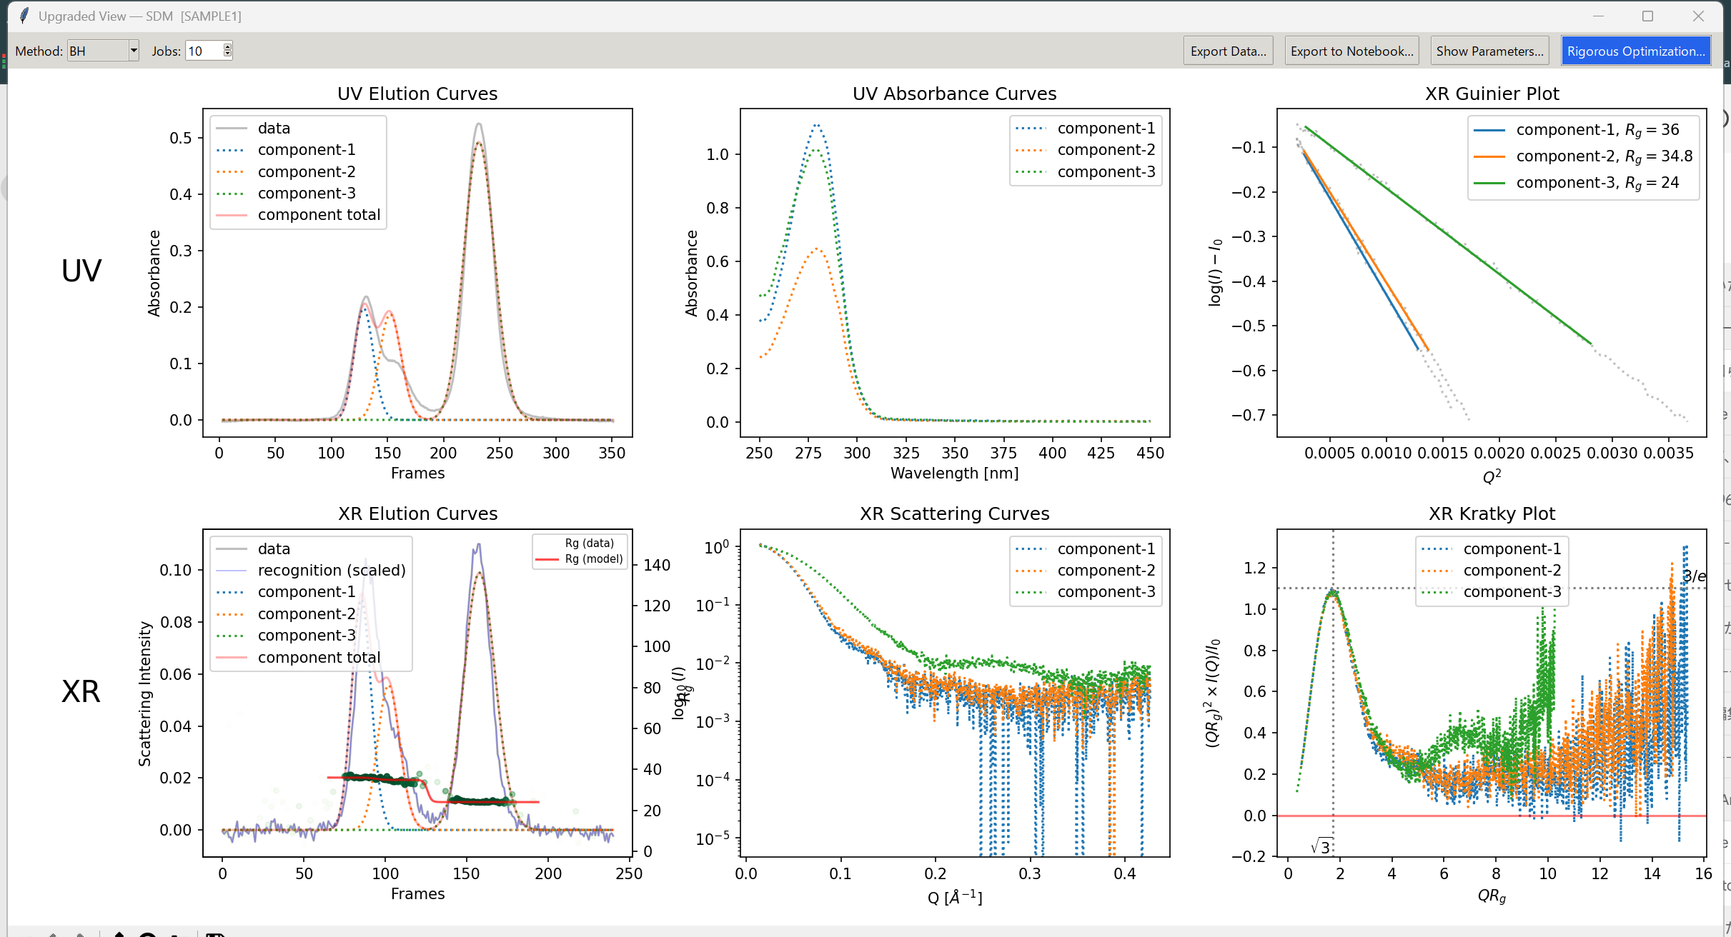The image size is (1731, 937).
Task: Click the '3/e' annotation in Kratky plot
Action: coord(1694,576)
